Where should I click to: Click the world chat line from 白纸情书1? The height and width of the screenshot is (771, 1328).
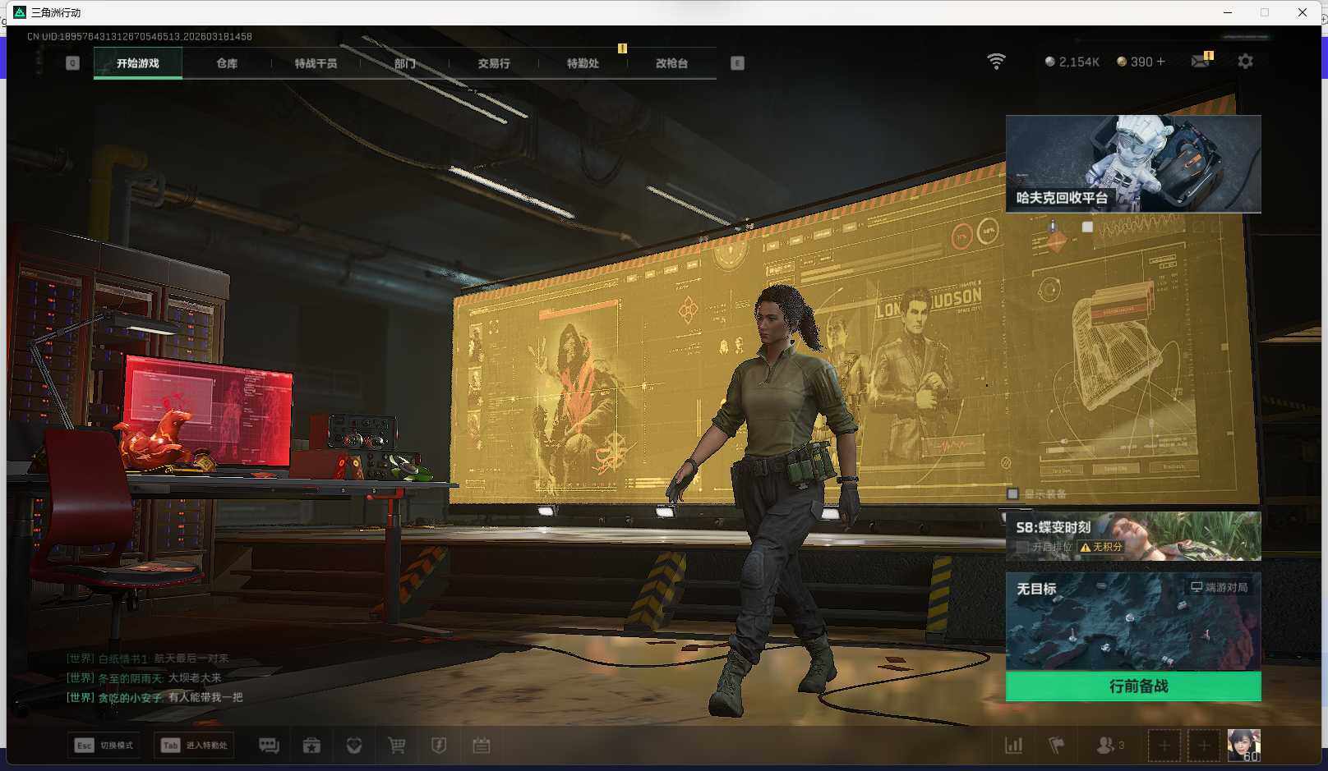pos(148,659)
